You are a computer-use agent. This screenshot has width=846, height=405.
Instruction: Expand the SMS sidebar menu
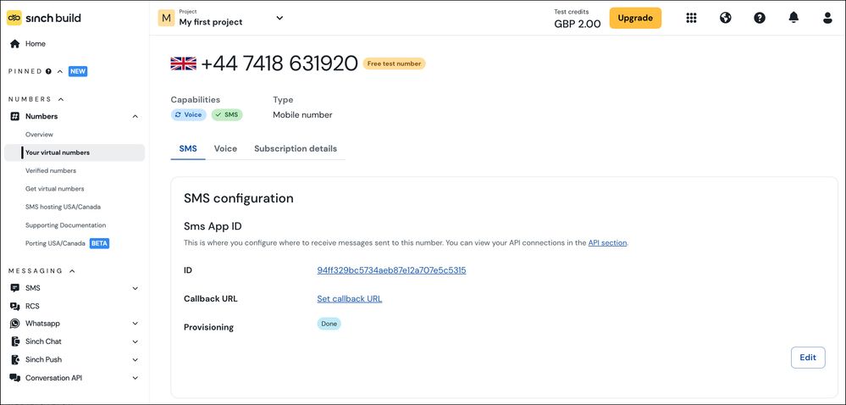coord(135,288)
